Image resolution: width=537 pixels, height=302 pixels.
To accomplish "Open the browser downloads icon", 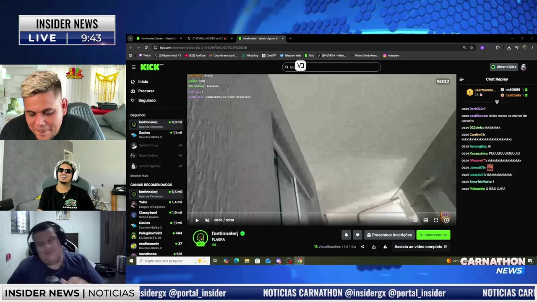I will [509, 47].
